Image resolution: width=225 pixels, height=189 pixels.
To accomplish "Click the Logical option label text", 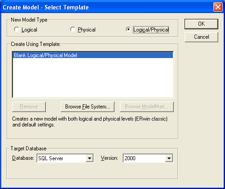I will 29,30.
